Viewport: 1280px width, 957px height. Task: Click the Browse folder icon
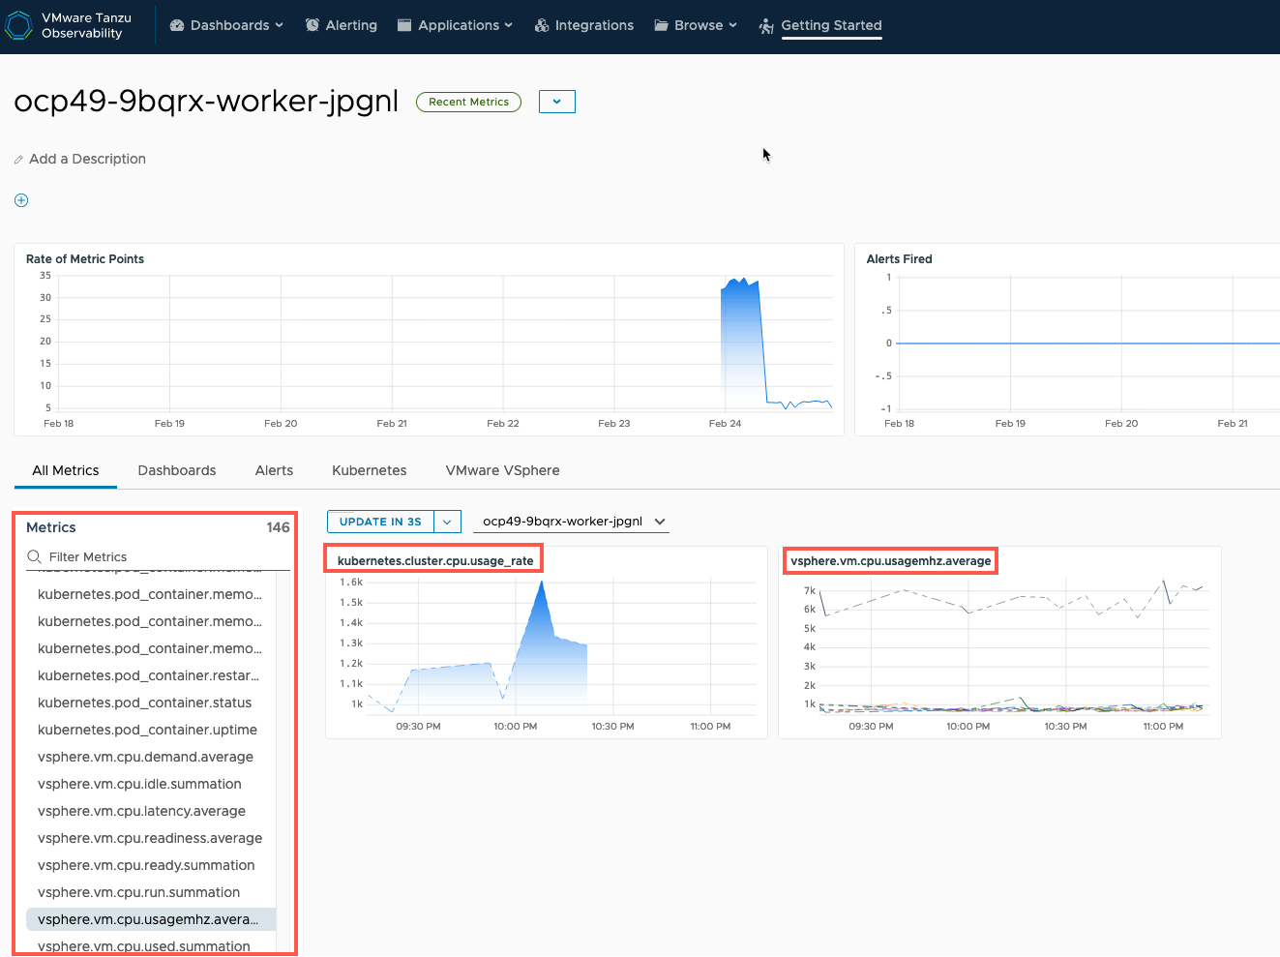tap(661, 25)
